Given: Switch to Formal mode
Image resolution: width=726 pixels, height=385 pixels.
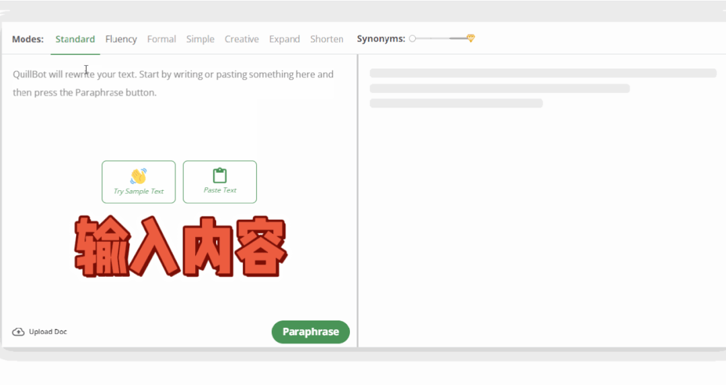Looking at the screenshot, I should point(161,39).
